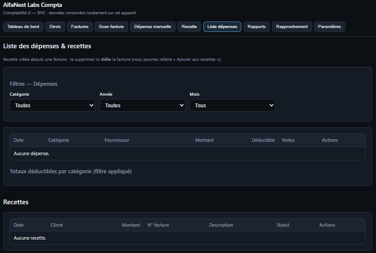The image size is (376, 253).
Task: Go to the Paramètres tab
Action: click(x=329, y=27)
